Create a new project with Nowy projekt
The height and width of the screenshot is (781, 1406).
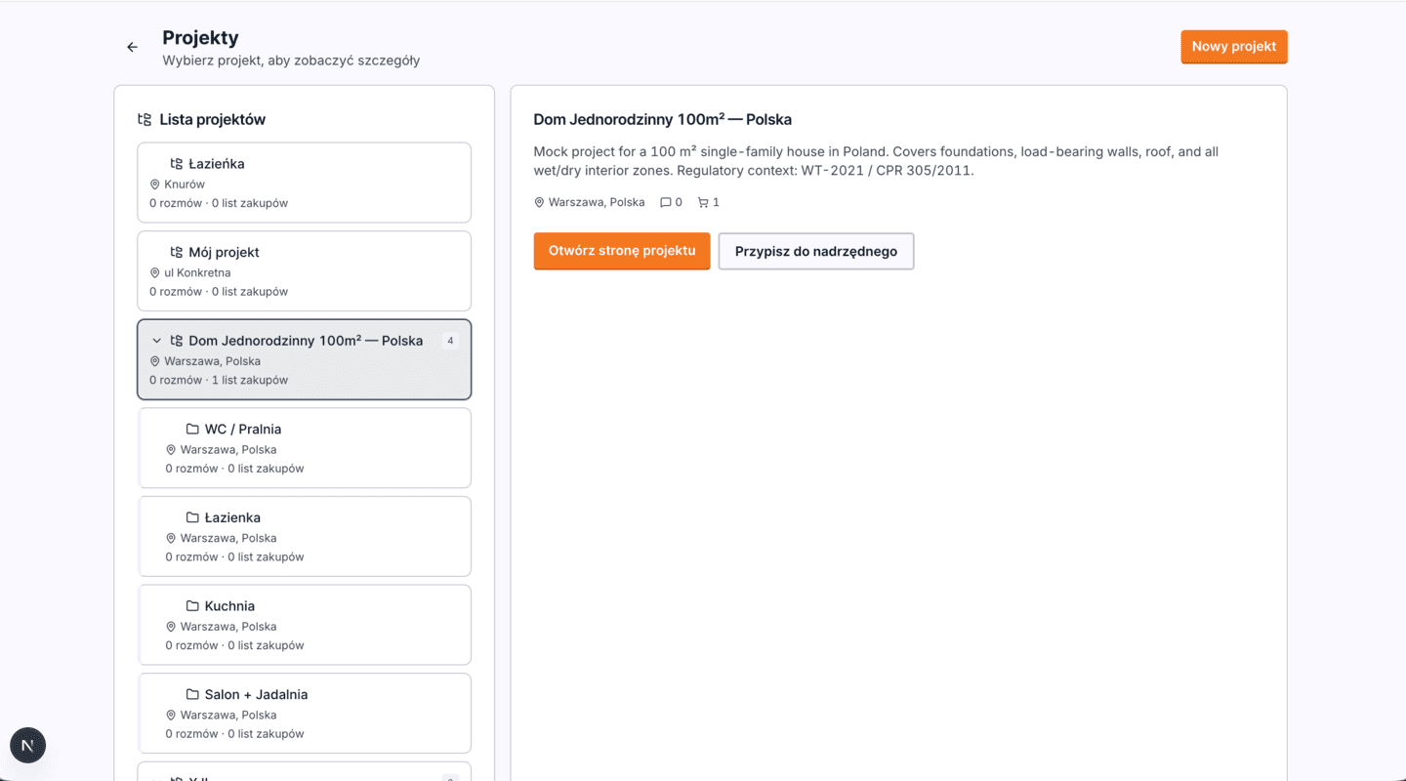point(1234,47)
